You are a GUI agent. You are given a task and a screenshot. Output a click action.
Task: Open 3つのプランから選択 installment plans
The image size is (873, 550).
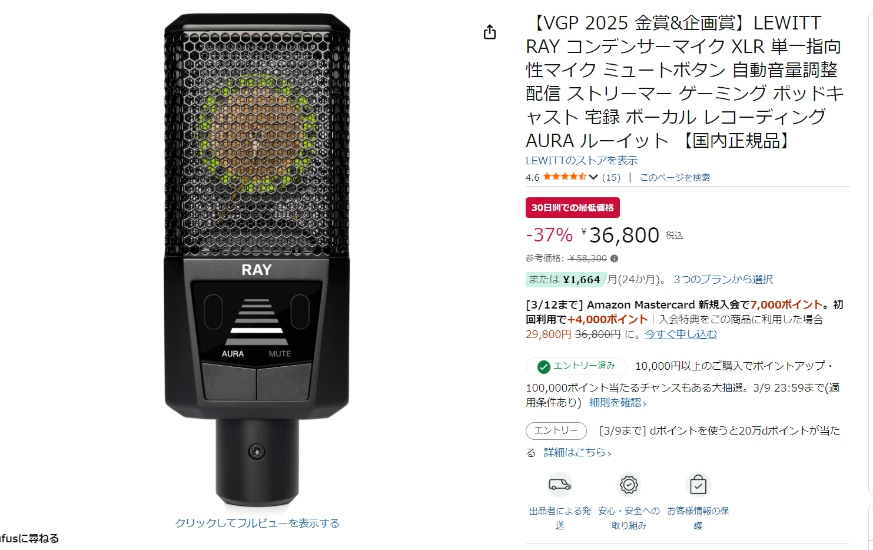tap(723, 279)
